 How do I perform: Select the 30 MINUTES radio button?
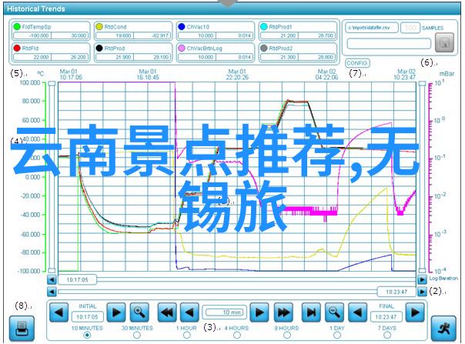point(137,335)
